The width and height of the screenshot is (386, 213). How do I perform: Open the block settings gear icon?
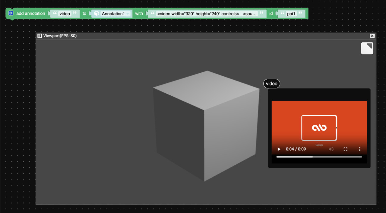pyautogui.click(x=11, y=13)
